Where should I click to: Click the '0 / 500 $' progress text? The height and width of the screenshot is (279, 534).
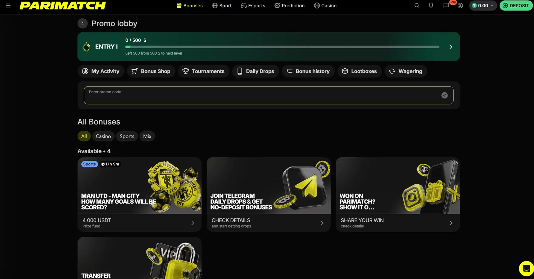tap(136, 40)
